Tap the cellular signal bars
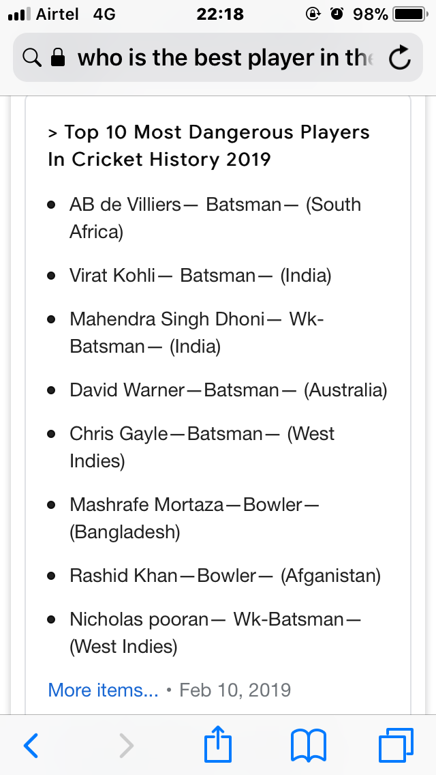Image resolution: width=436 pixels, height=775 pixels. tap(19, 14)
